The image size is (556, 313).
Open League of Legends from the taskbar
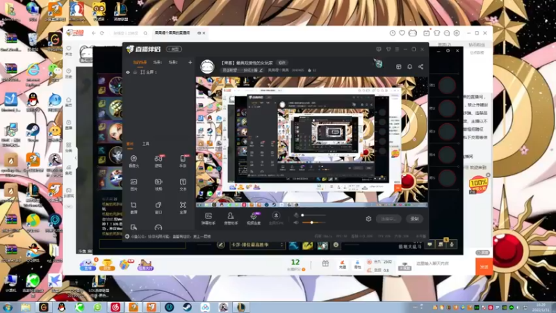click(x=240, y=307)
